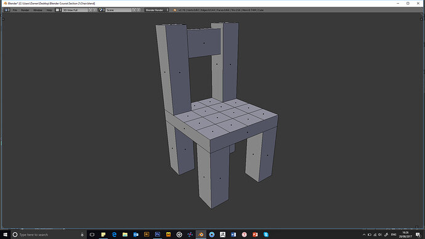Image resolution: width=425 pixels, height=239 pixels.
Task: Open the red circular app on the taskbar
Action: click(244, 235)
